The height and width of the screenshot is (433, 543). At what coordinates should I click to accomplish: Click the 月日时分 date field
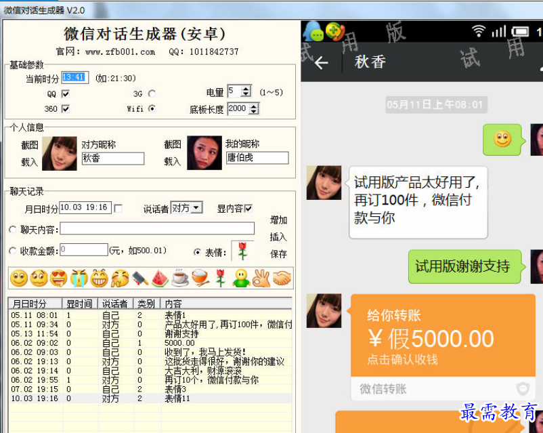[85, 207]
